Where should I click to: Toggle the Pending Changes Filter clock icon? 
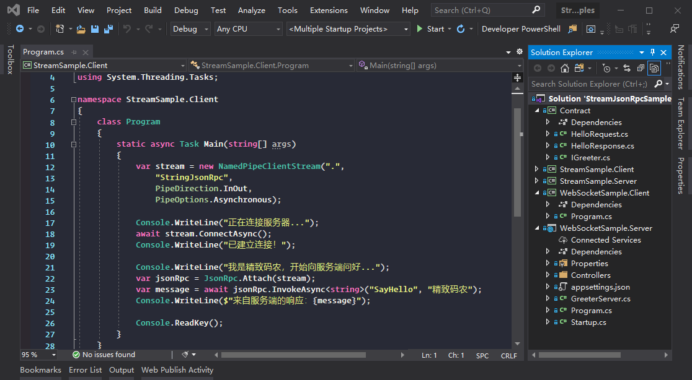[x=606, y=69]
